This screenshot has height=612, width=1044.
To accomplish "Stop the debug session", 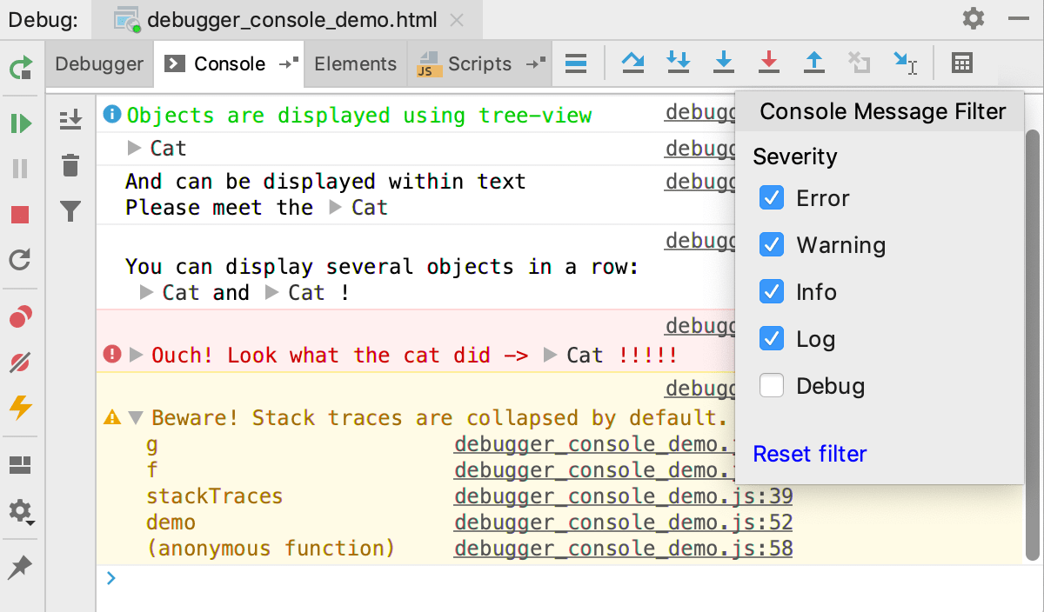I will click(19, 215).
